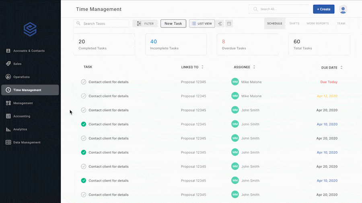Screen dimensions: 362x203
Task: Sort by Assignee column arrows
Action: [x=254, y=67]
